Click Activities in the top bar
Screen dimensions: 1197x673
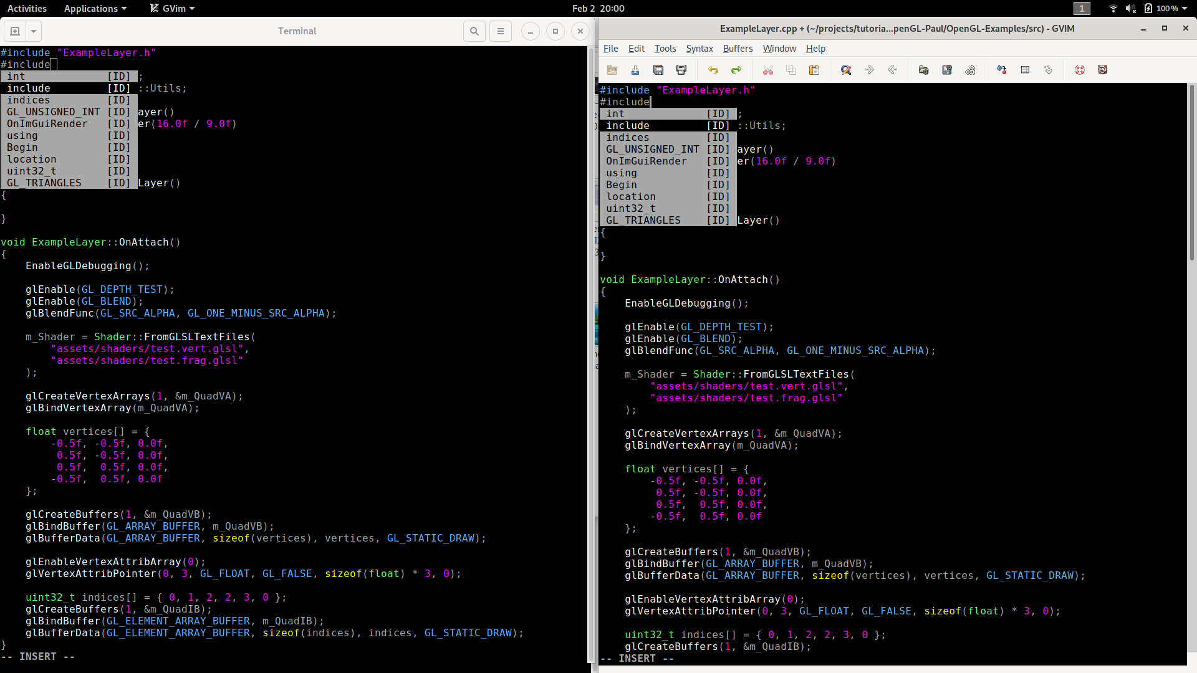[x=27, y=8]
